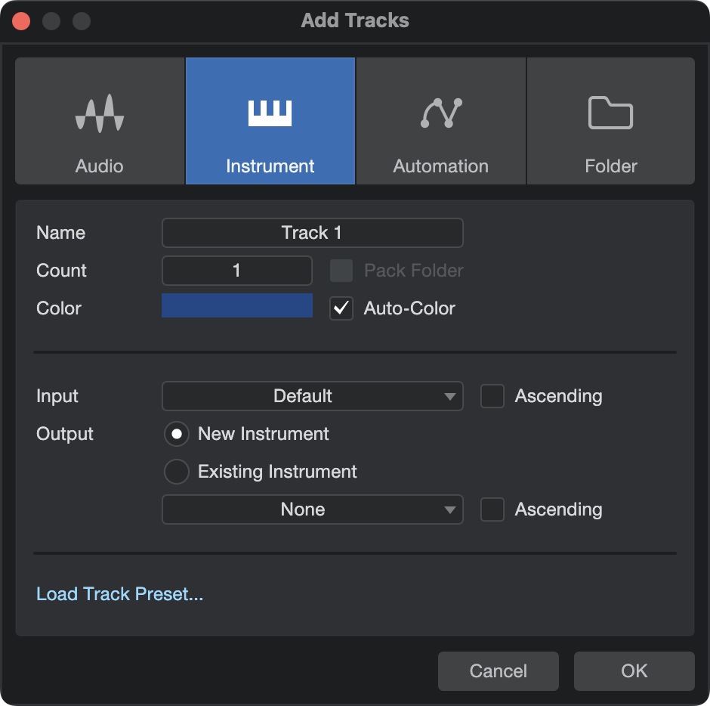
Task: Click the Cancel button
Action: tap(498, 671)
